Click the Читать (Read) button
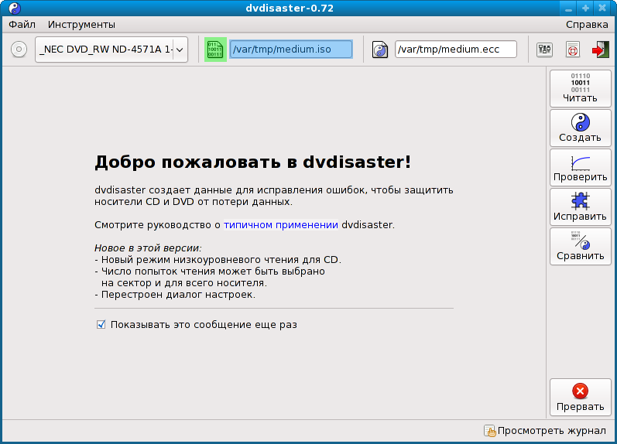 tap(581, 88)
